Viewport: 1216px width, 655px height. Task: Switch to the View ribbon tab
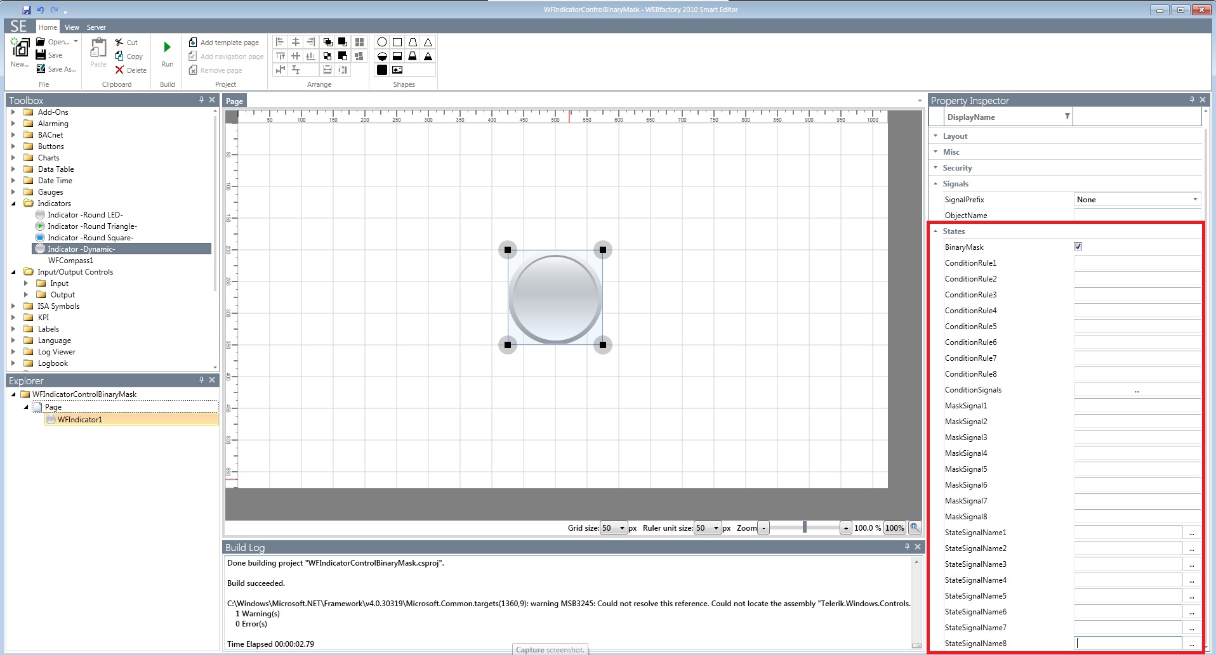[72, 27]
